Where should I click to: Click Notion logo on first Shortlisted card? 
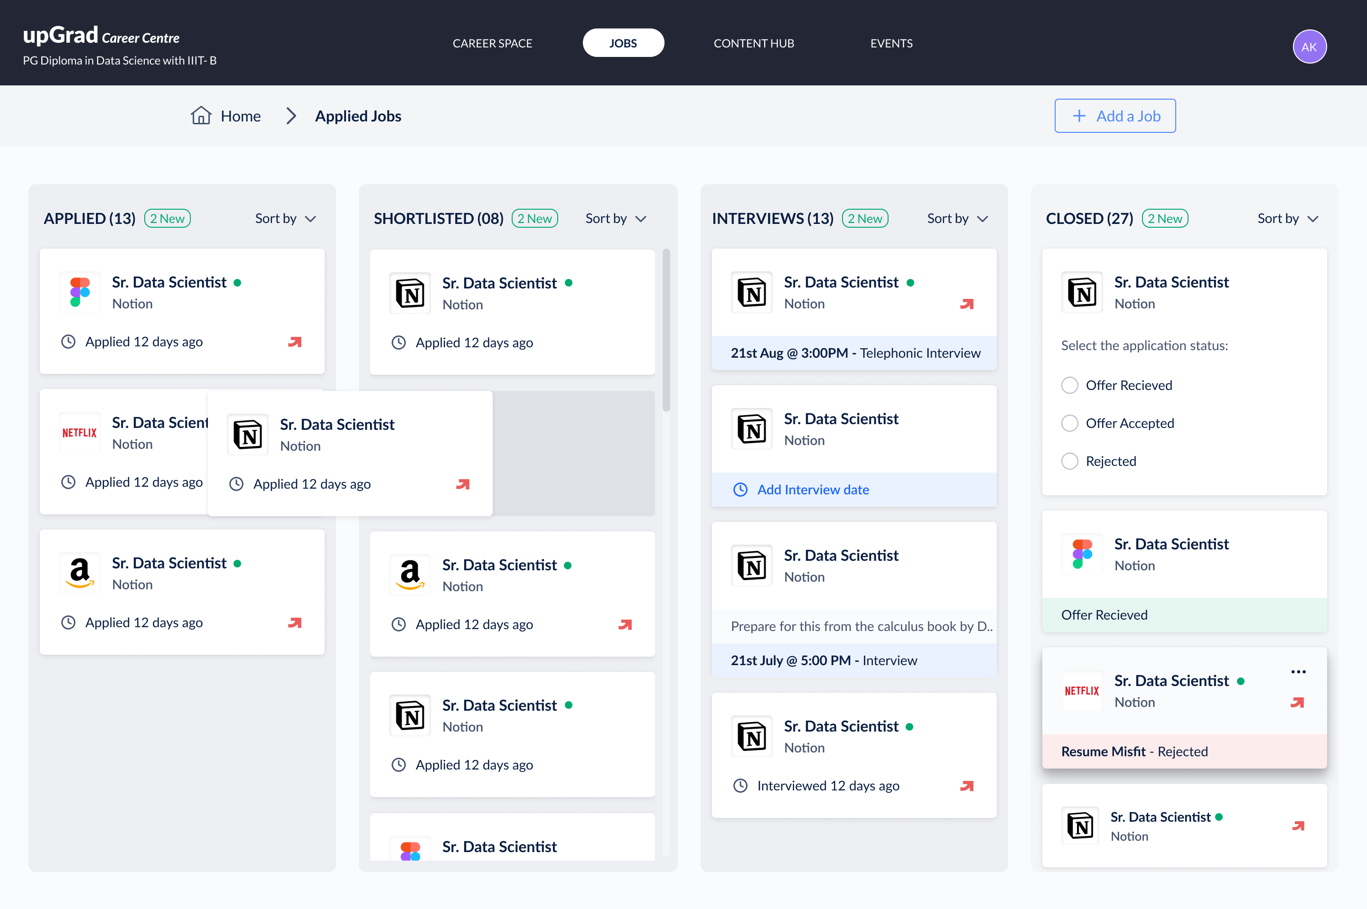coord(410,293)
